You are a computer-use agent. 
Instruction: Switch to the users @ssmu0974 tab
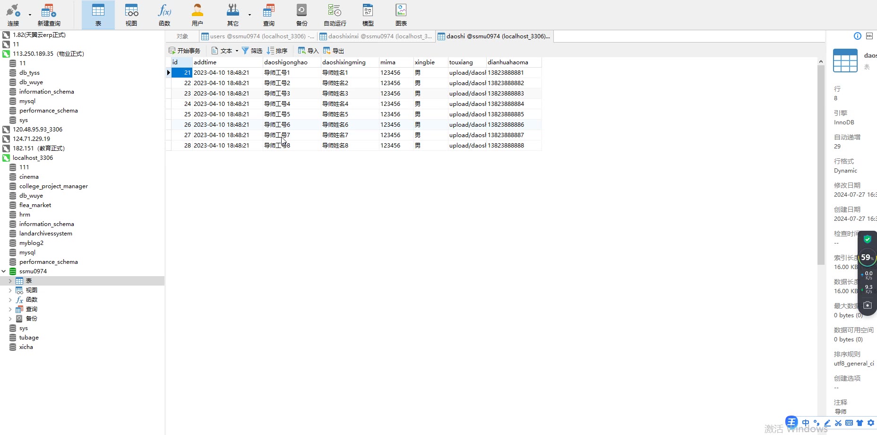coord(258,36)
